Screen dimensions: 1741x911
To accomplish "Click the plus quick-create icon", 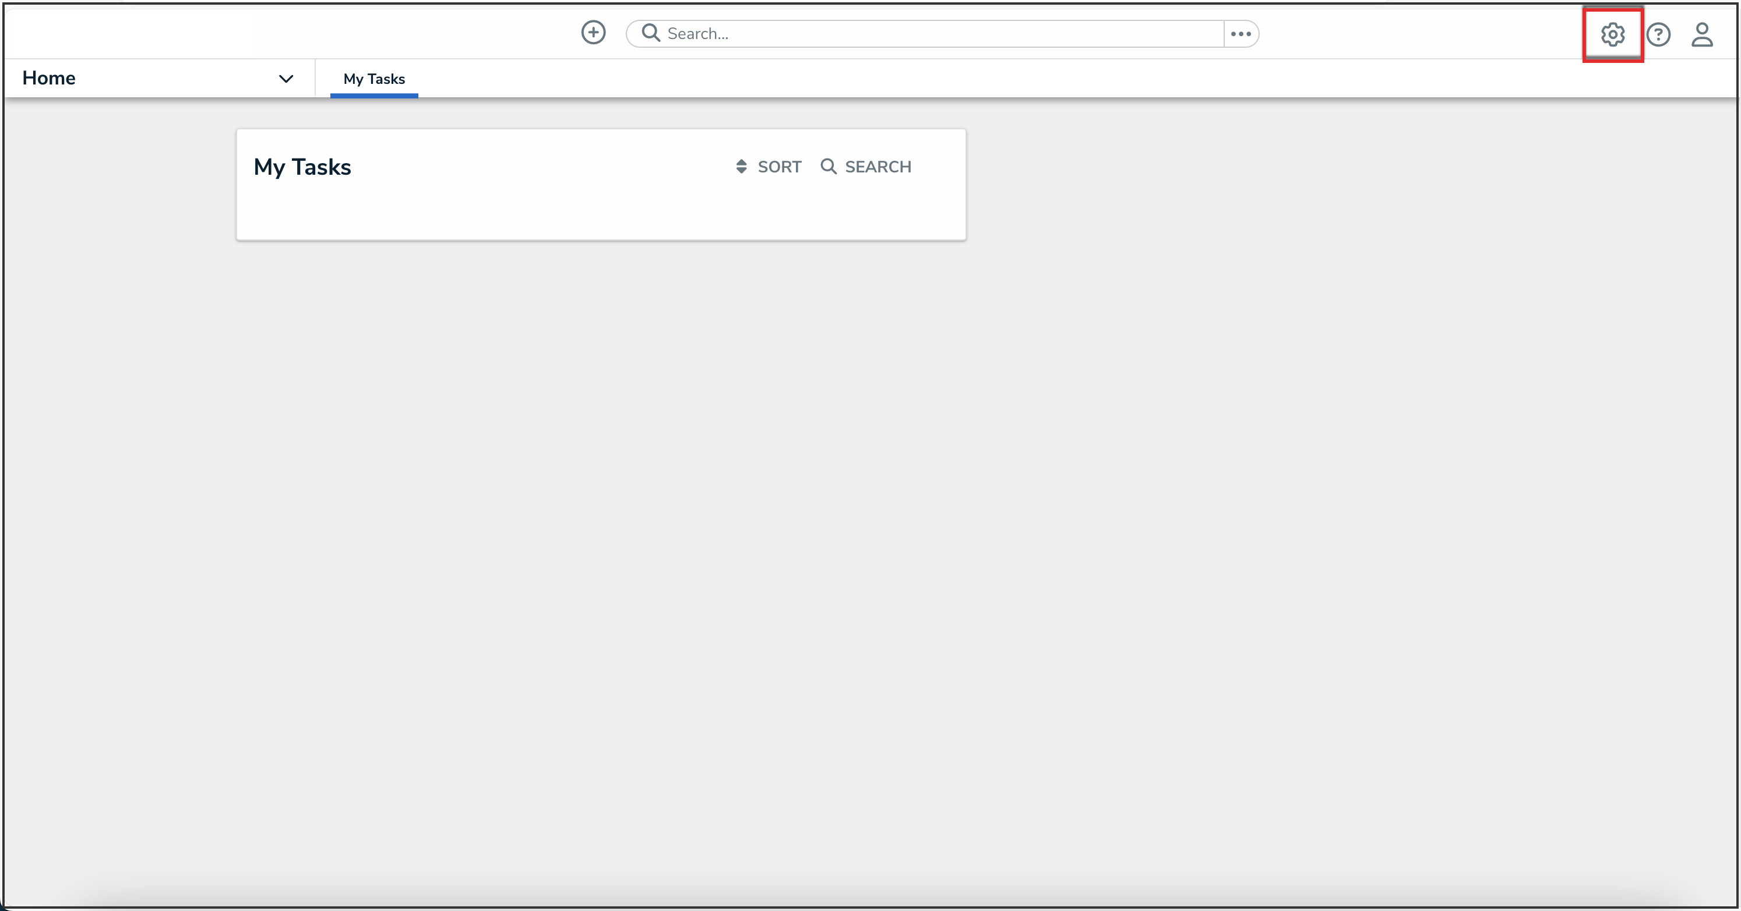I will [x=593, y=33].
